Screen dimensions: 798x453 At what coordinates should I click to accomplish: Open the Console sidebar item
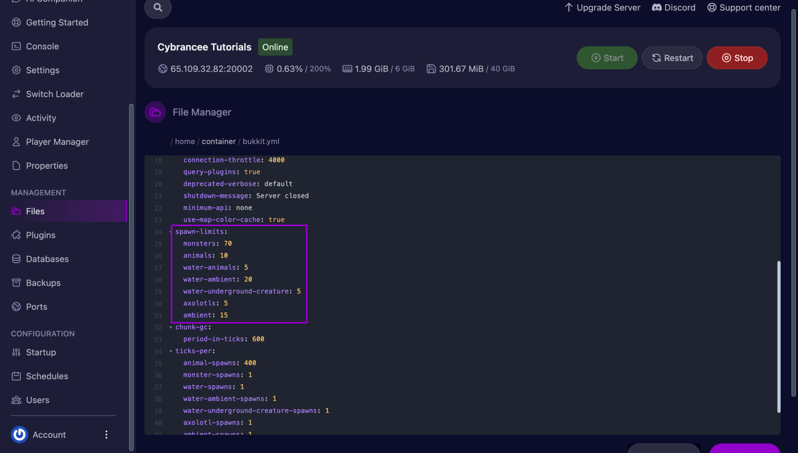coord(42,46)
